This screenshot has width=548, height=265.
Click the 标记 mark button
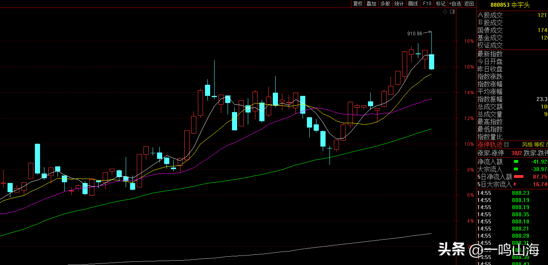[x=441, y=4]
